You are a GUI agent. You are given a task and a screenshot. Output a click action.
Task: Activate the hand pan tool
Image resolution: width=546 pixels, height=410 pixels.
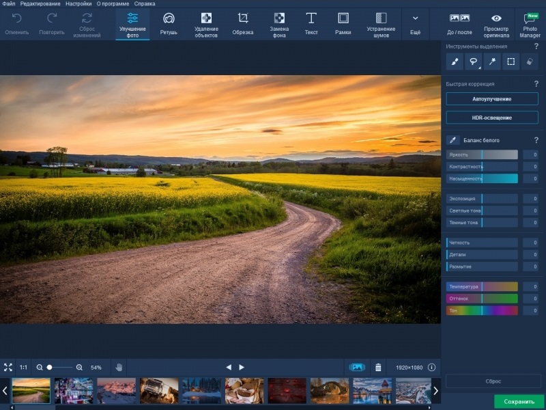point(119,367)
